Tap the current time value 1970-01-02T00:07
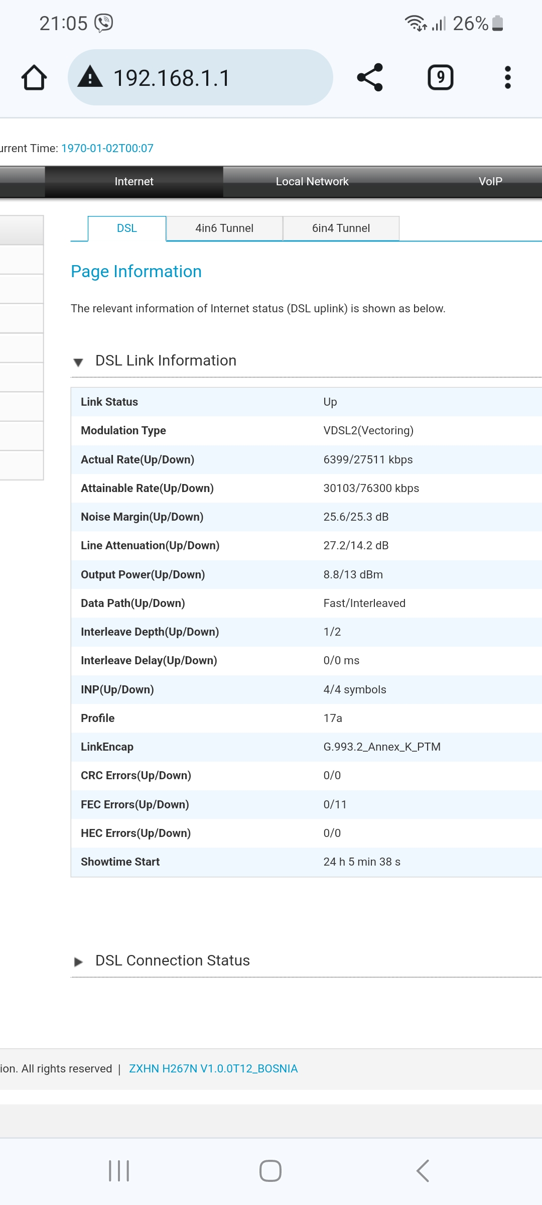 [107, 148]
